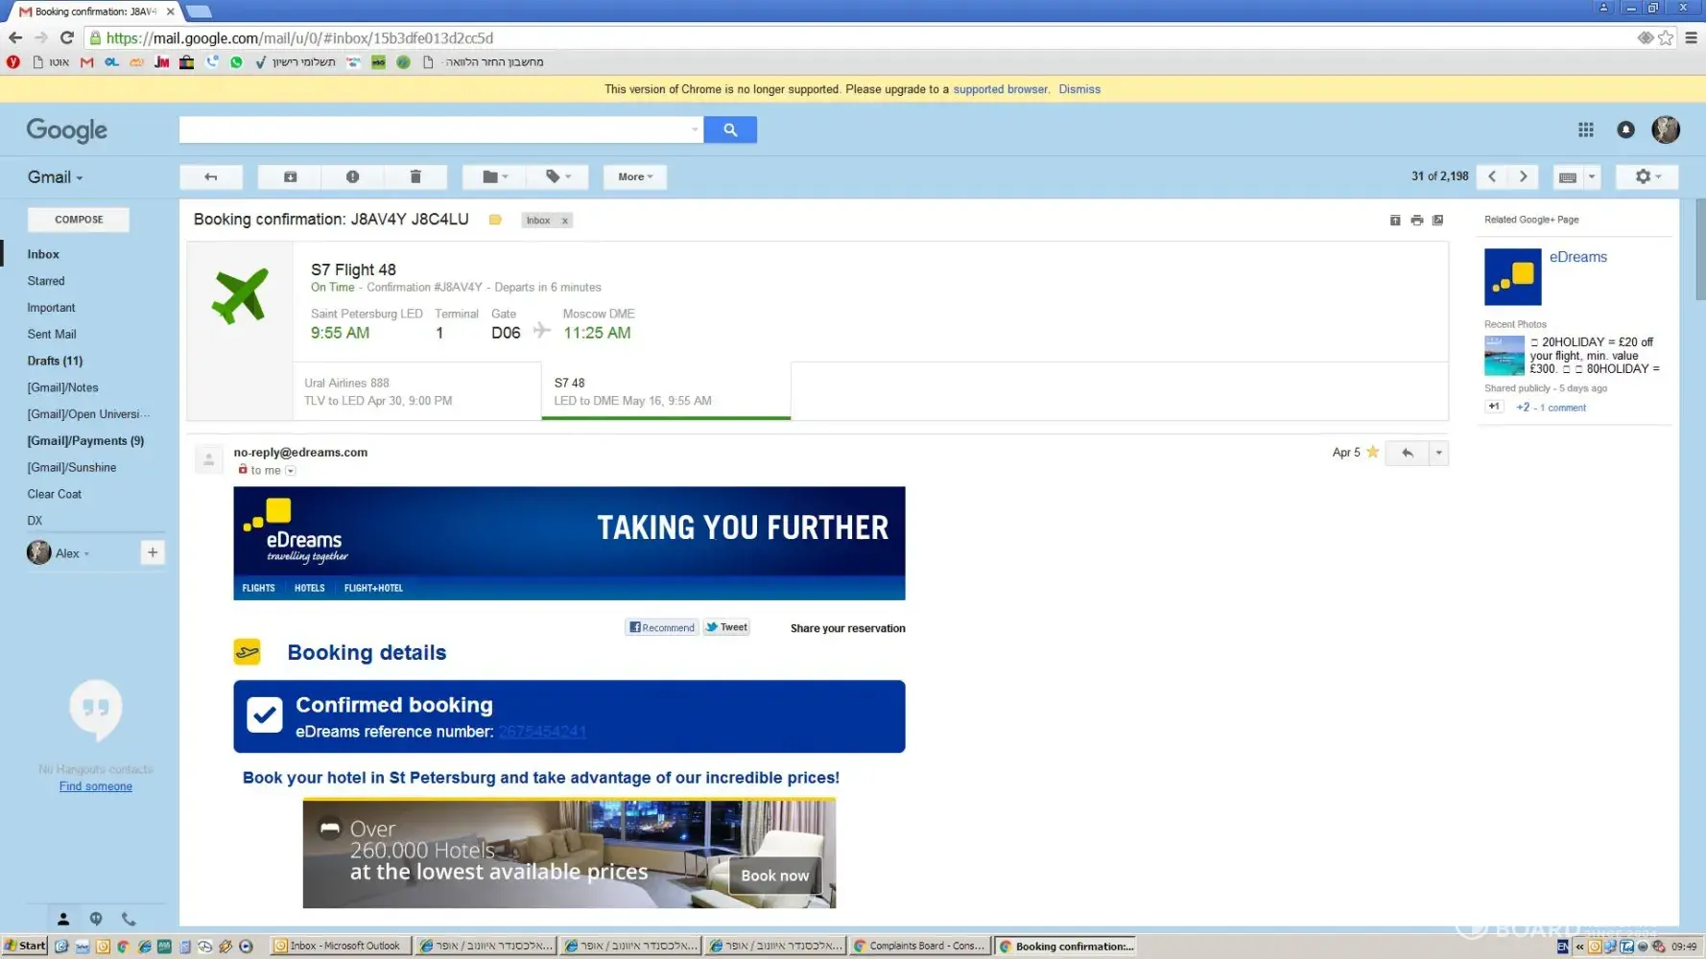Expand the Move to folder dropdown
Screen dimensions: 1706x959
click(x=495, y=176)
